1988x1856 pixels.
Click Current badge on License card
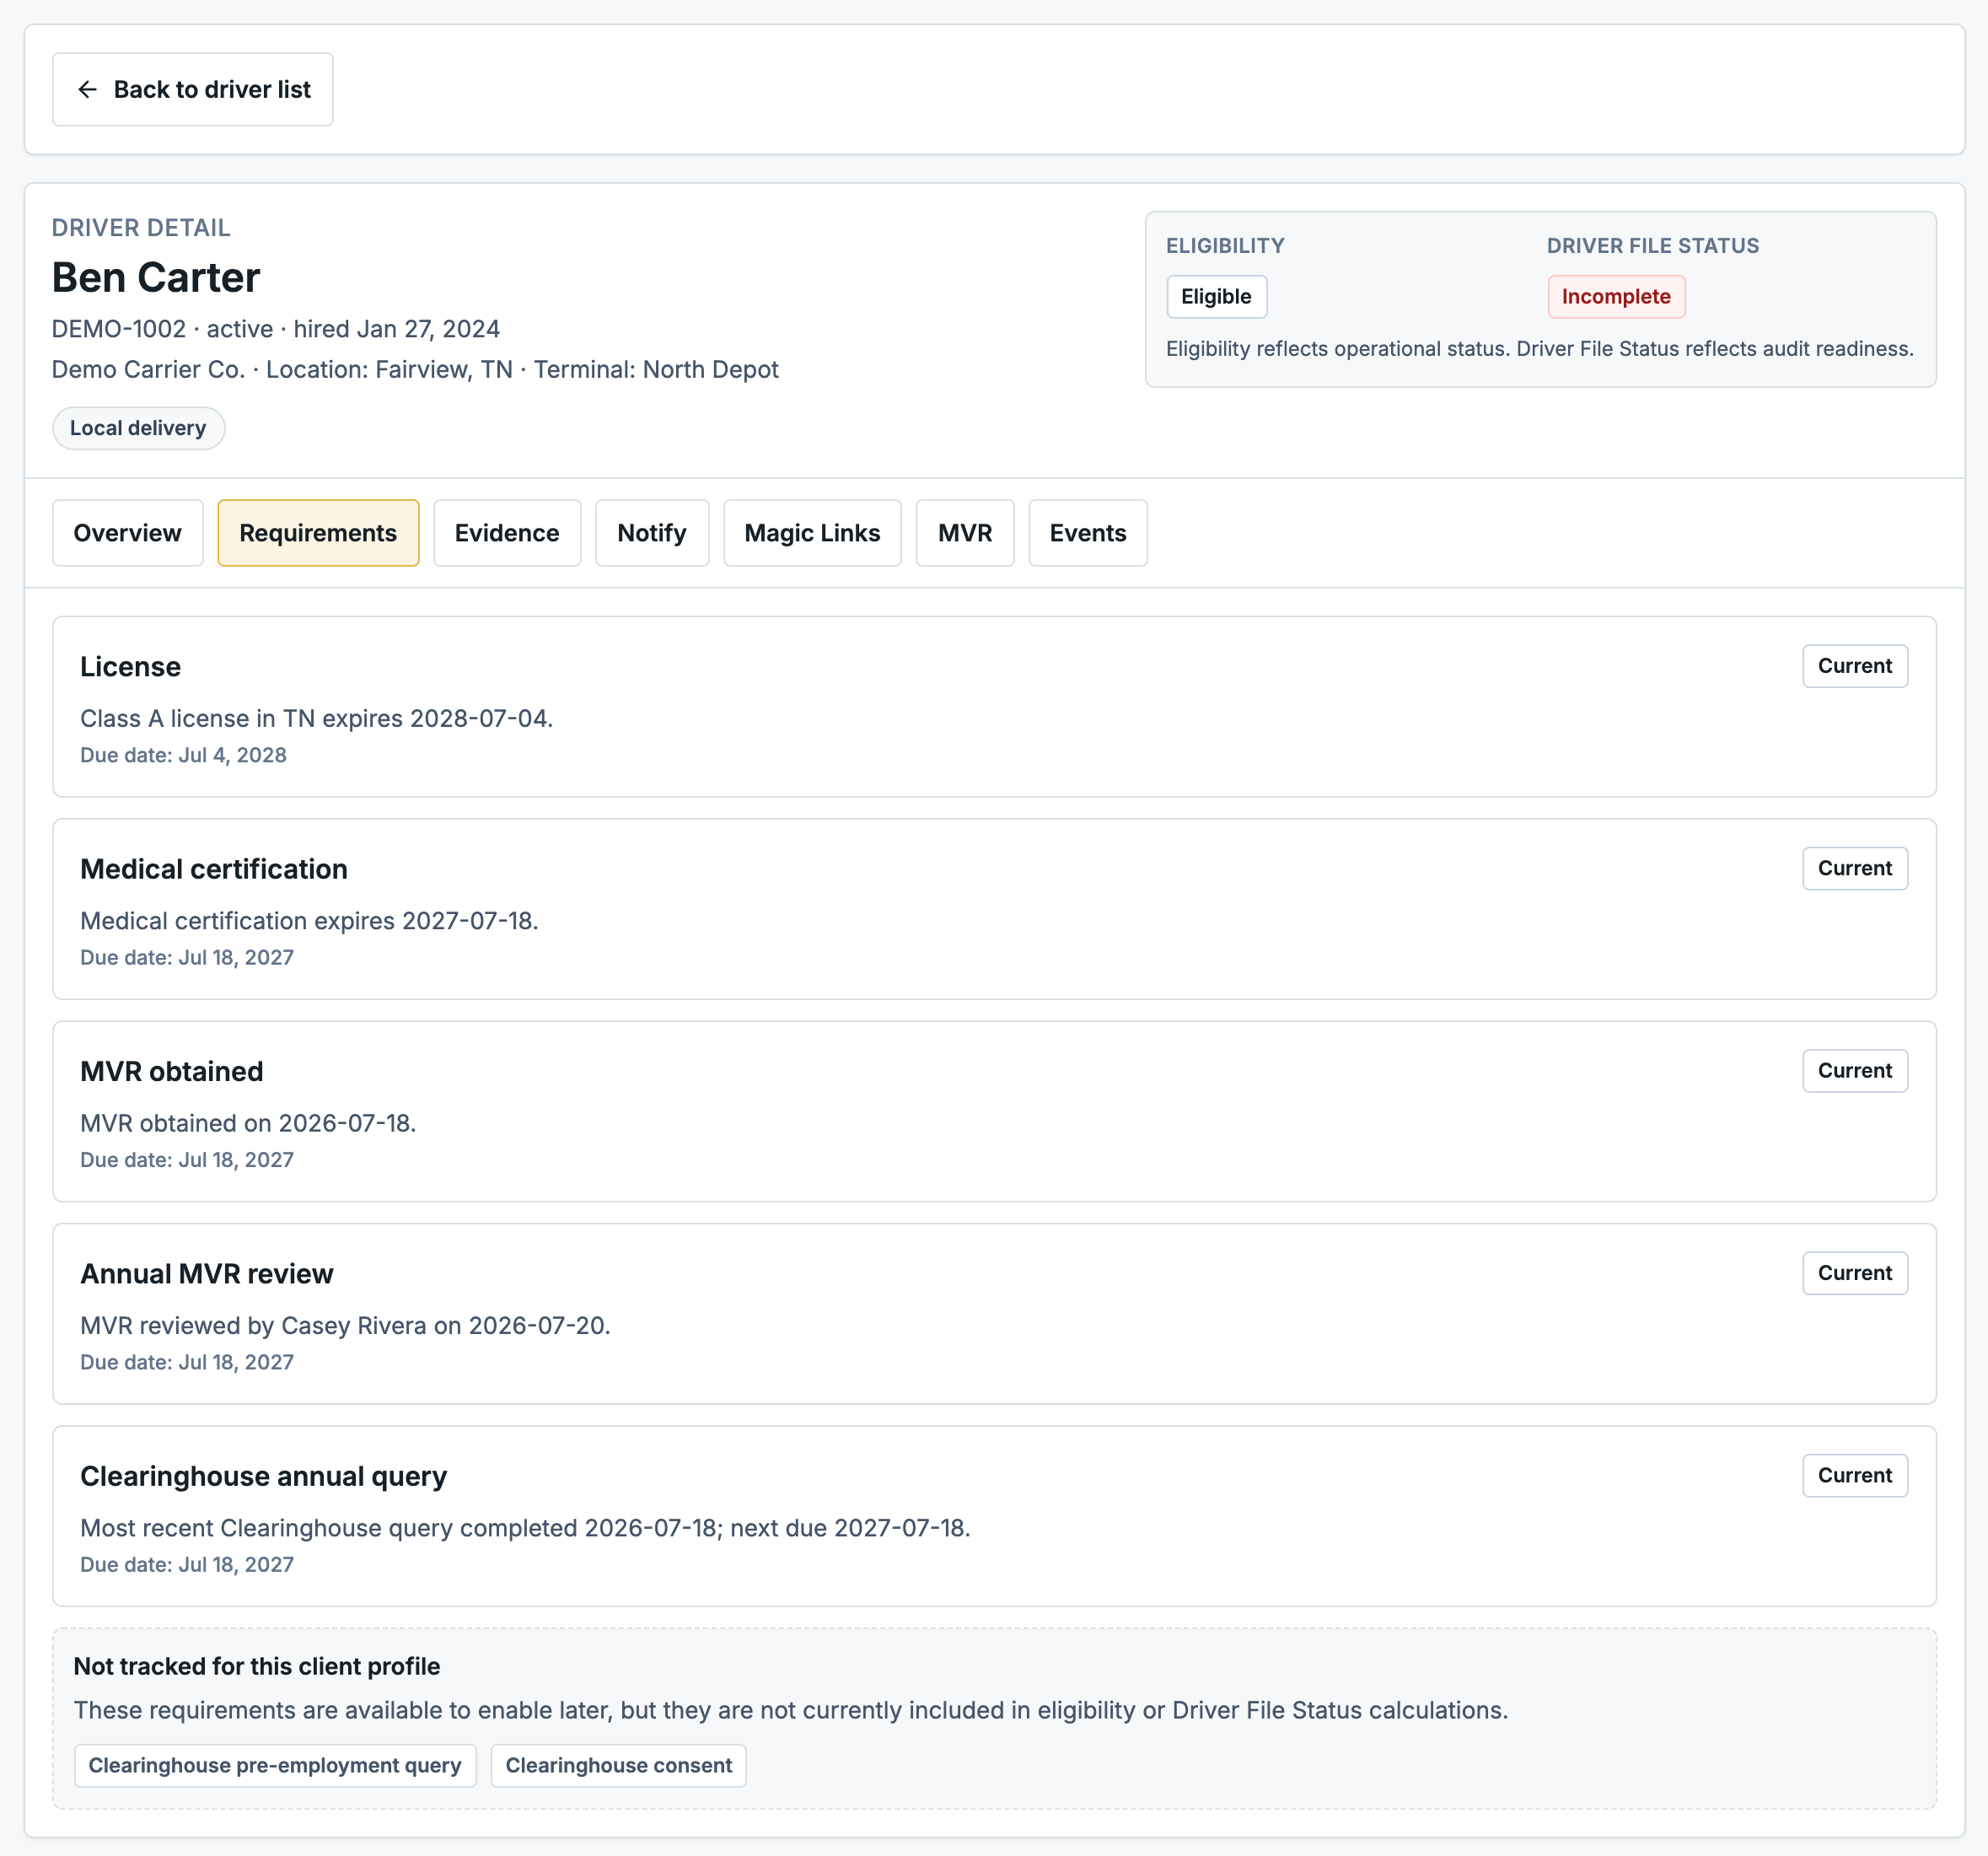(x=1855, y=666)
